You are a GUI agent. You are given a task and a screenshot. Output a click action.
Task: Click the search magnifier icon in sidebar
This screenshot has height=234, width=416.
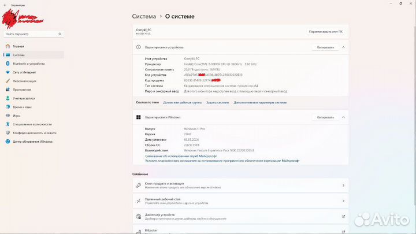click(60, 34)
